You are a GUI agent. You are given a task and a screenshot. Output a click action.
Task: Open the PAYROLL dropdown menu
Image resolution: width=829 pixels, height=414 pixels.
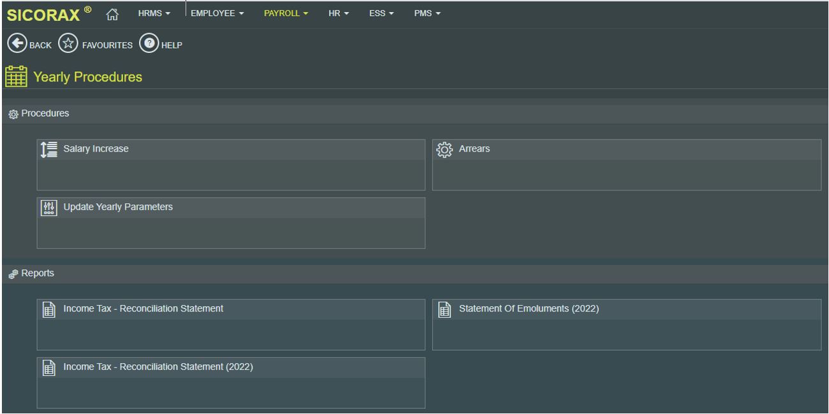tap(286, 13)
